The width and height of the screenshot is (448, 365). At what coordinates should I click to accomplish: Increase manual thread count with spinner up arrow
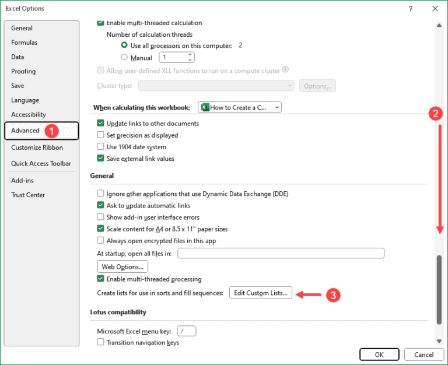point(190,55)
